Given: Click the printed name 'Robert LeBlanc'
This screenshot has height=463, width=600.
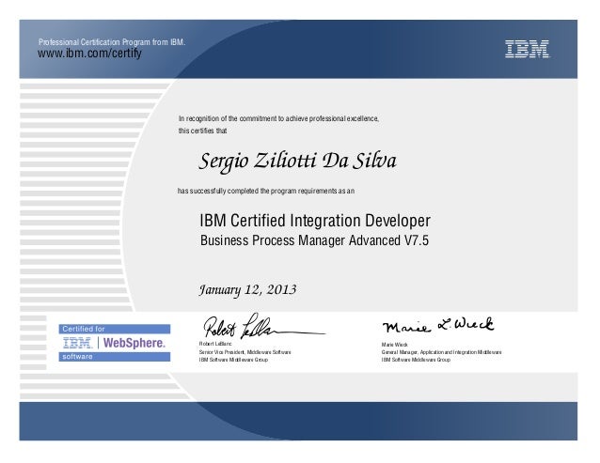Looking at the screenshot, I should (215, 344).
